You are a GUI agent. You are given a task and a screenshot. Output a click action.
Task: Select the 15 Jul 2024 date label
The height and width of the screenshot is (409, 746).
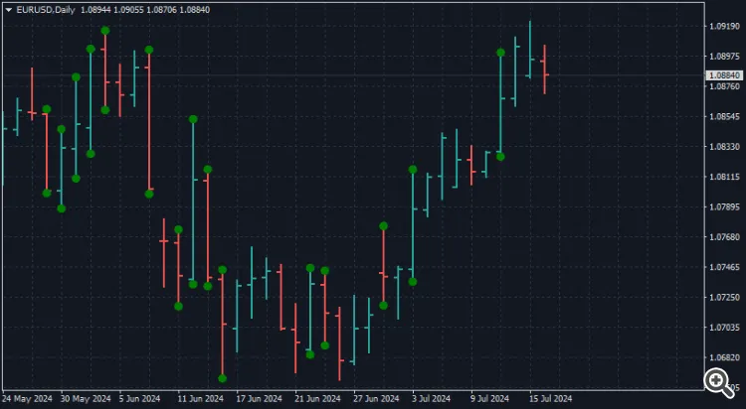pos(549,400)
